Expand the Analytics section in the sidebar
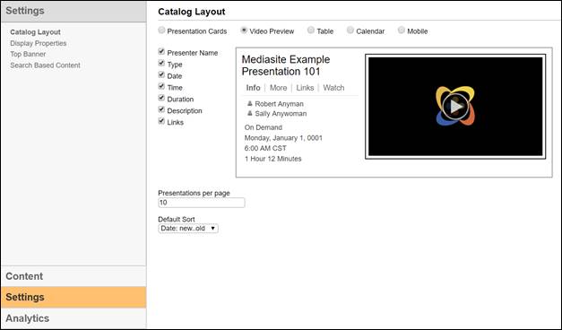The width and height of the screenshot is (562, 330). [x=73, y=318]
